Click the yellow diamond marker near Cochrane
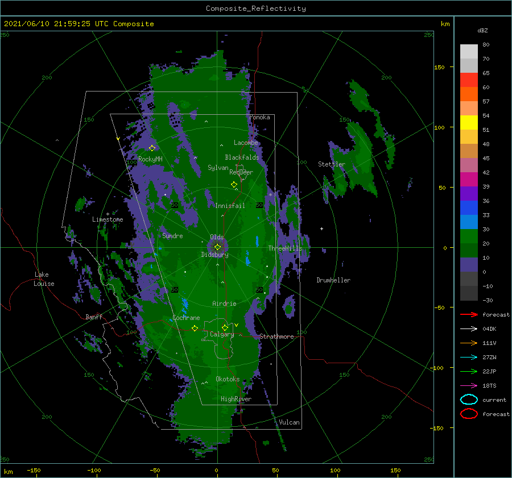The height and width of the screenshot is (478, 512). coord(195,329)
